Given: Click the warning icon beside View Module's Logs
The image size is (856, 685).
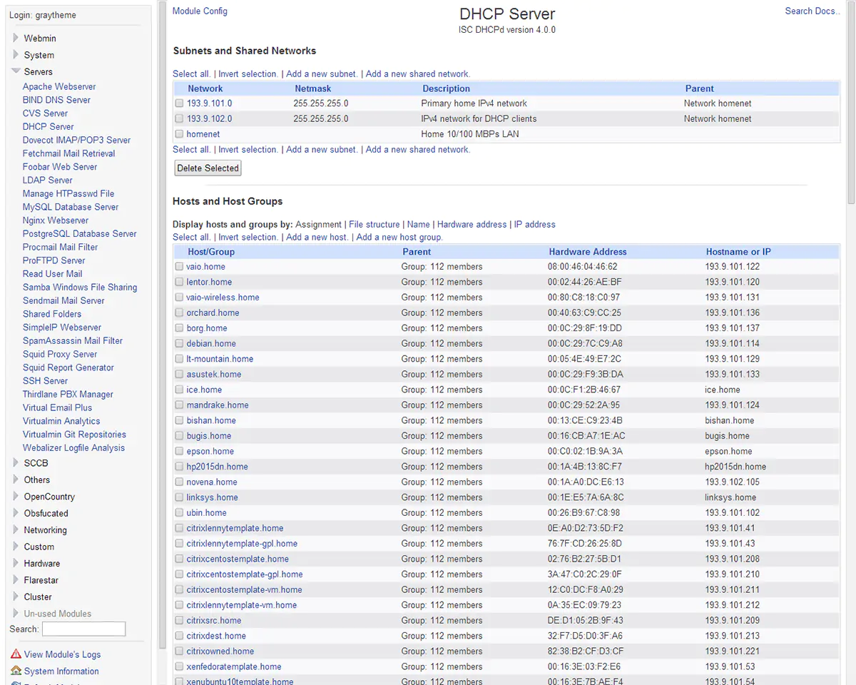Looking at the screenshot, I should (x=16, y=654).
